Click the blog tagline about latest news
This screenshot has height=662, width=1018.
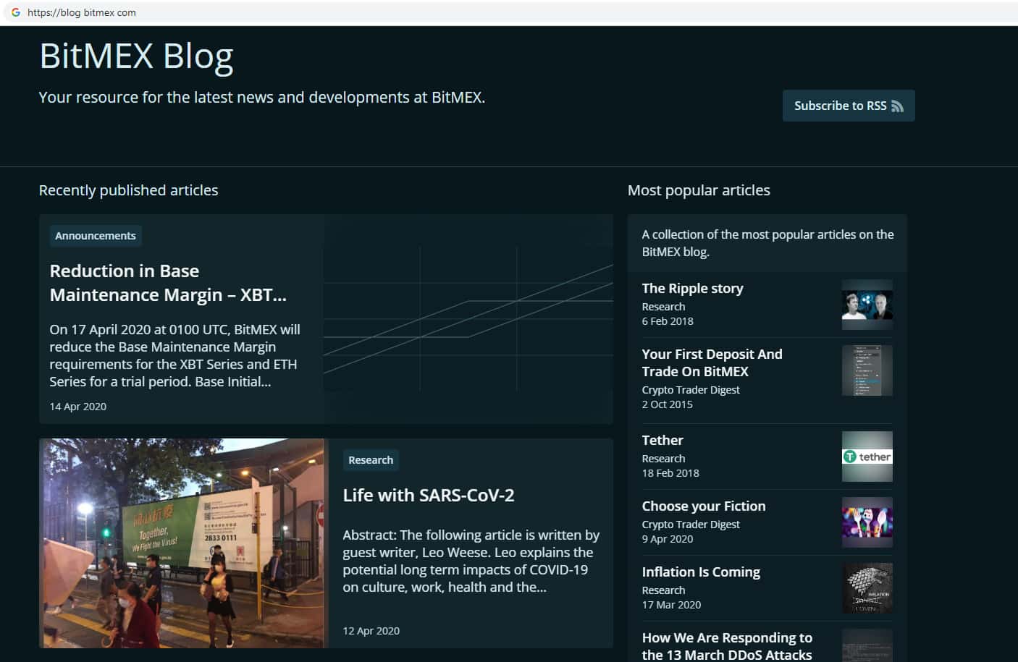pos(262,98)
